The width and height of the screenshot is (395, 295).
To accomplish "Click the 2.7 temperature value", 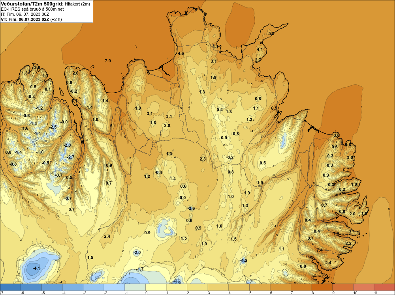I will [258, 60].
